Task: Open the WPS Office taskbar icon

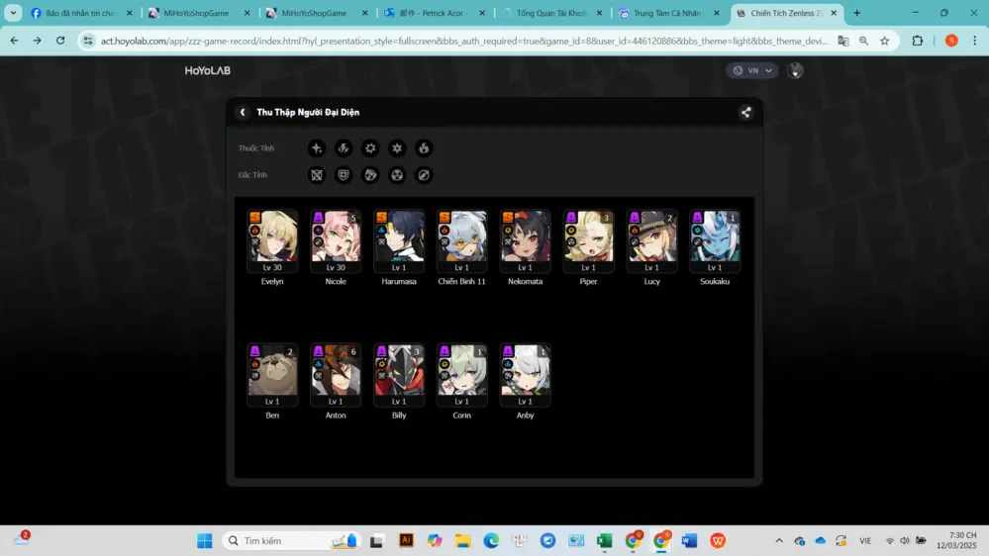Action: click(718, 541)
